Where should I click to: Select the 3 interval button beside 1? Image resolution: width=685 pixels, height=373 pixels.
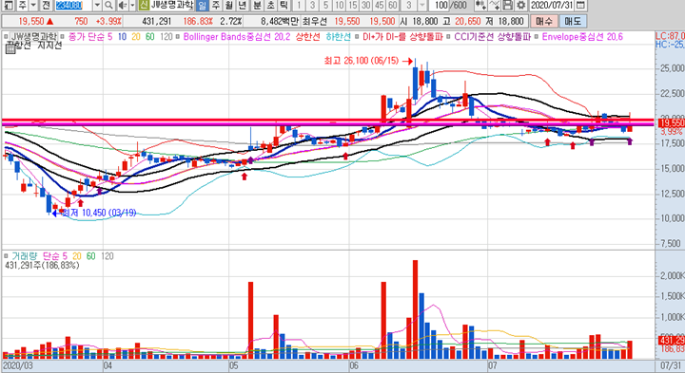click(x=312, y=6)
